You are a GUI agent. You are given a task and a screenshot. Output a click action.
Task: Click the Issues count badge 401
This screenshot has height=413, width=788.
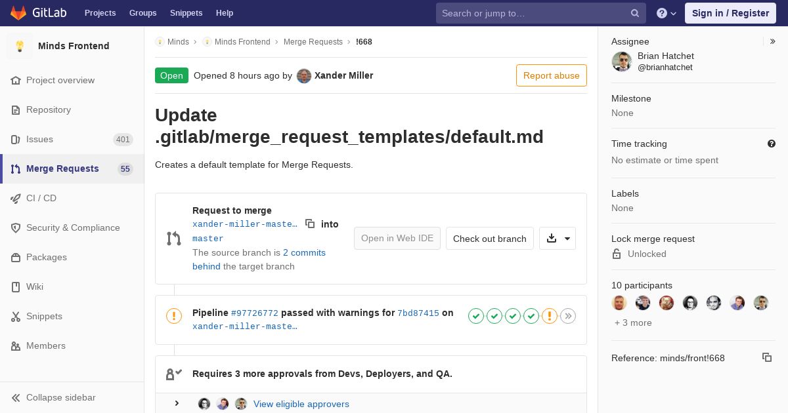123,140
